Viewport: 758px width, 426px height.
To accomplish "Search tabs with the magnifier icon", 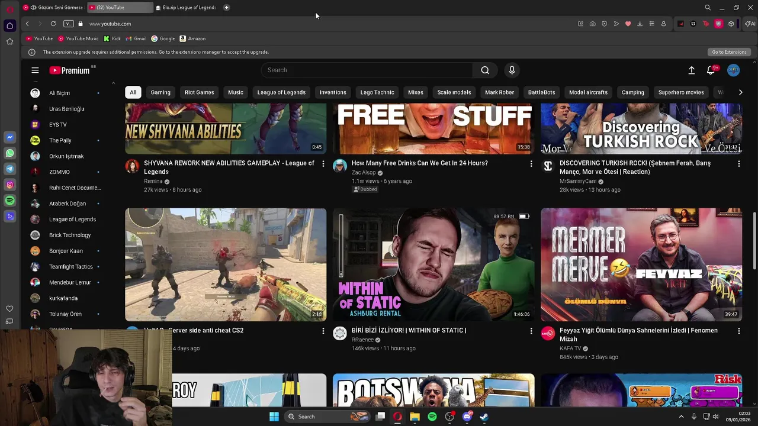I will 708,8.
